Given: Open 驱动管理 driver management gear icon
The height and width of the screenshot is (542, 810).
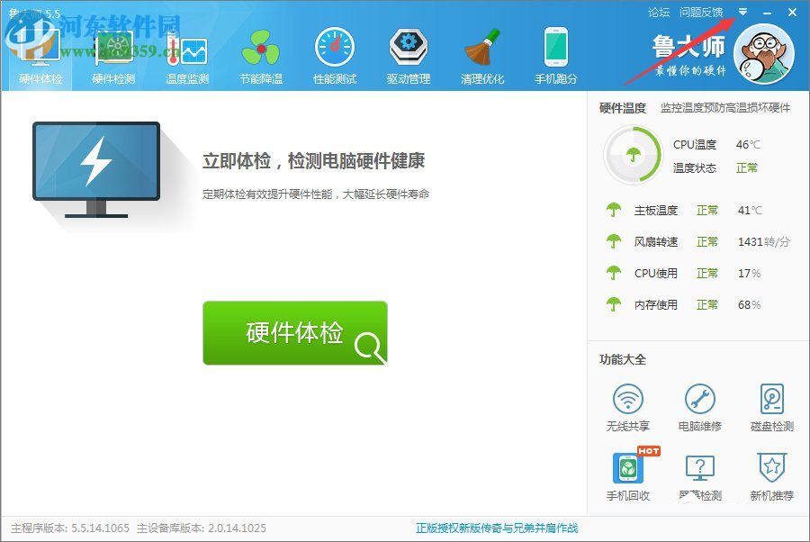Looking at the screenshot, I should [408, 45].
